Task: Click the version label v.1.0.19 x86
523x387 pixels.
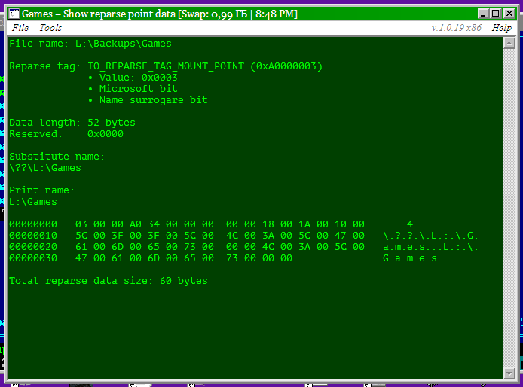Action: click(x=457, y=28)
